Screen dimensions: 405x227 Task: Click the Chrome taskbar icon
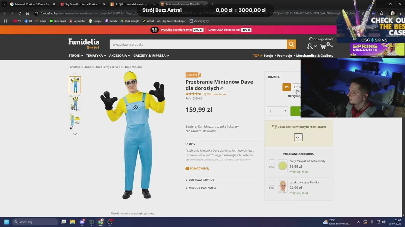pyautogui.click(x=101, y=222)
